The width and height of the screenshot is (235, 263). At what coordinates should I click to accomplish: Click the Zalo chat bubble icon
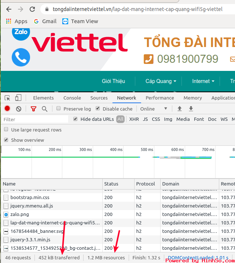[x=21, y=34]
